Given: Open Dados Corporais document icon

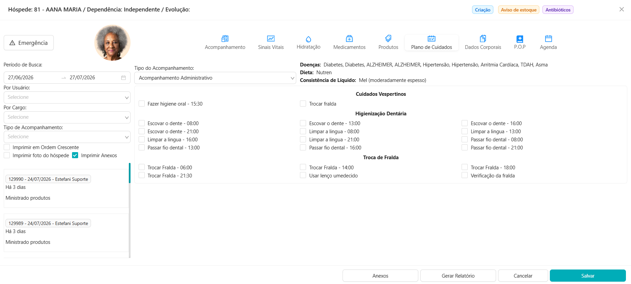Looking at the screenshot, I should click(483, 38).
